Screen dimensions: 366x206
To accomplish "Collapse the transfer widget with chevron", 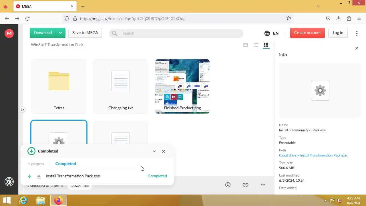I will click(x=154, y=151).
